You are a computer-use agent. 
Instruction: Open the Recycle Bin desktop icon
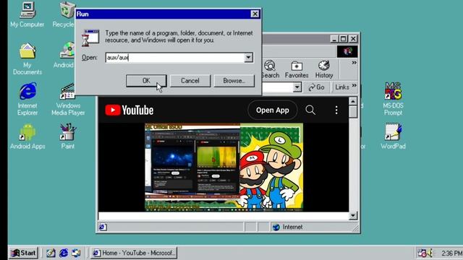(x=64, y=14)
